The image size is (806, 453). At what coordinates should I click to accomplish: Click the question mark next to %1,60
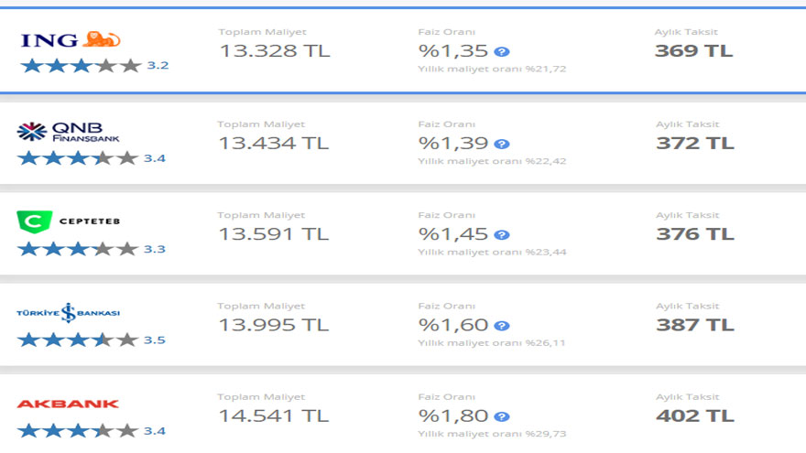coord(502,326)
